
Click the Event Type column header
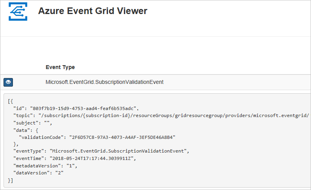[60, 67]
